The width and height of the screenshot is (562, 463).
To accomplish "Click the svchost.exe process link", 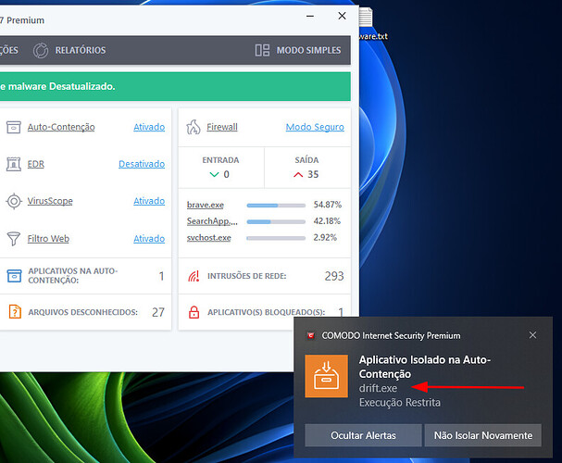I will pos(208,238).
